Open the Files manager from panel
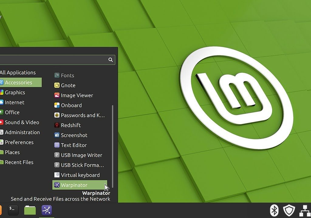The image size is (311, 218). pos(30,210)
